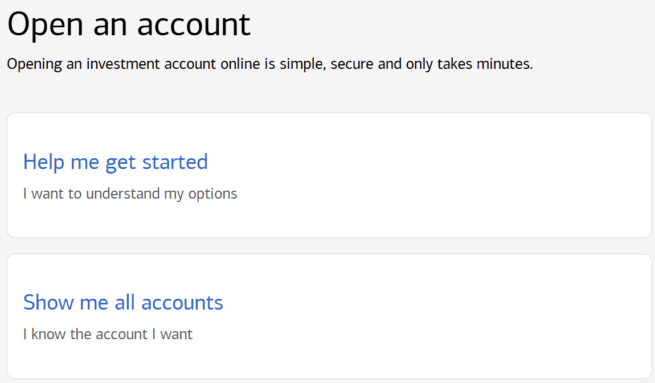This screenshot has width=655, height=383.
Task: Select the blue "Help me get started" heading
Action: pos(115,162)
